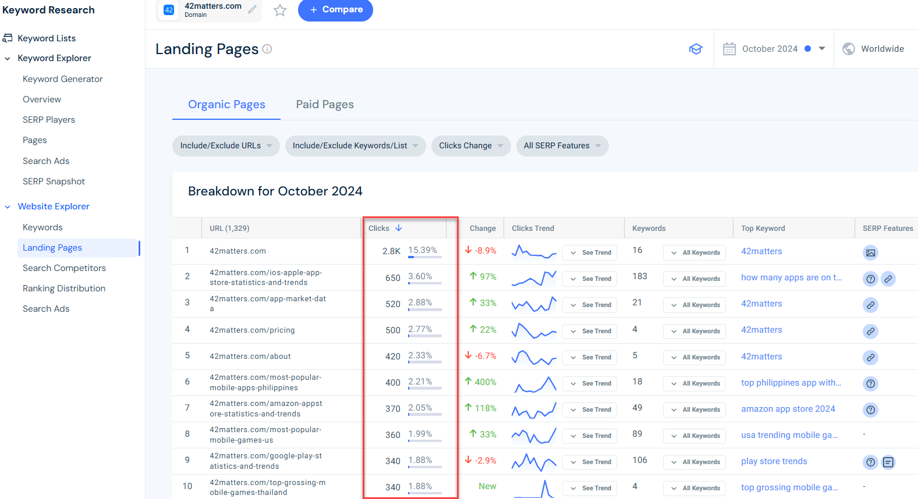Open the Include/Exclude URLs filter
This screenshot has height=499, width=918.
tap(226, 145)
